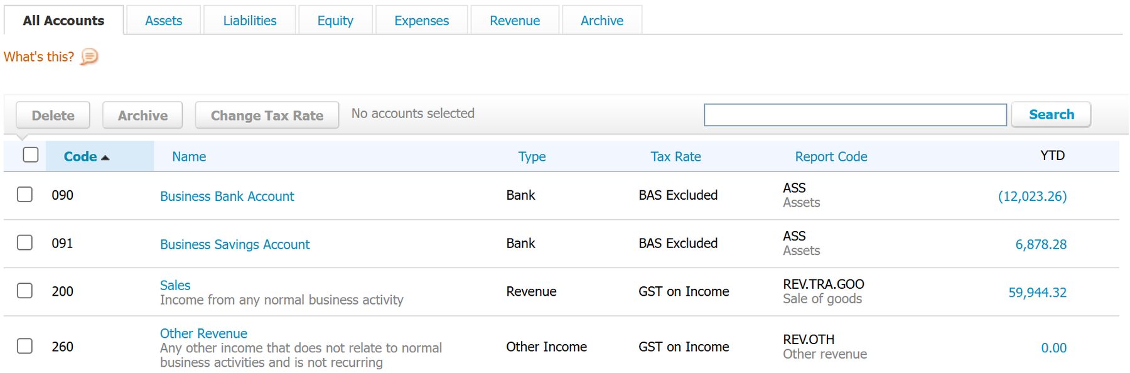This screenshot has width=1130, height=373.
Task: Open the Business Bank Account link
Action: (x=227, y=196)
